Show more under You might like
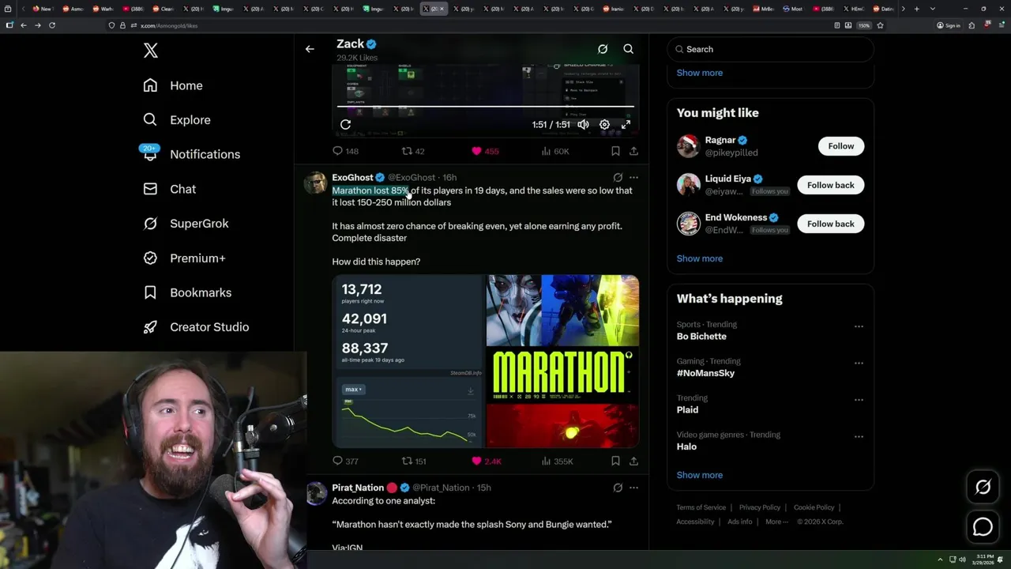Viewport: 1011px width, 569px height. click(700, 258)
